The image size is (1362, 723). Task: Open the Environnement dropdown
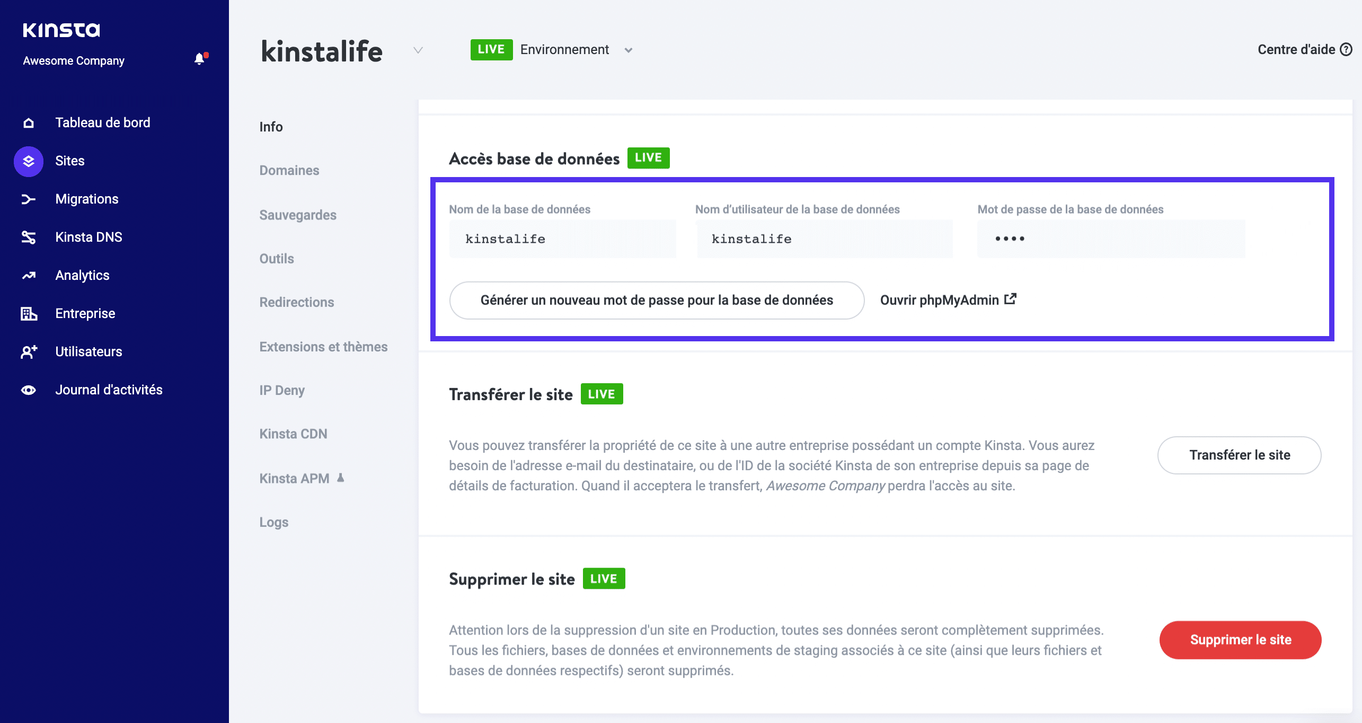pos(628,49)
